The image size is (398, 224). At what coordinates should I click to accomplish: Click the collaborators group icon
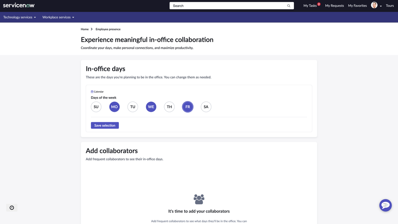199,199
